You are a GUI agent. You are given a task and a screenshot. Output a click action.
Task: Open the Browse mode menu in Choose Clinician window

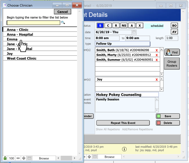click(44, 158)
